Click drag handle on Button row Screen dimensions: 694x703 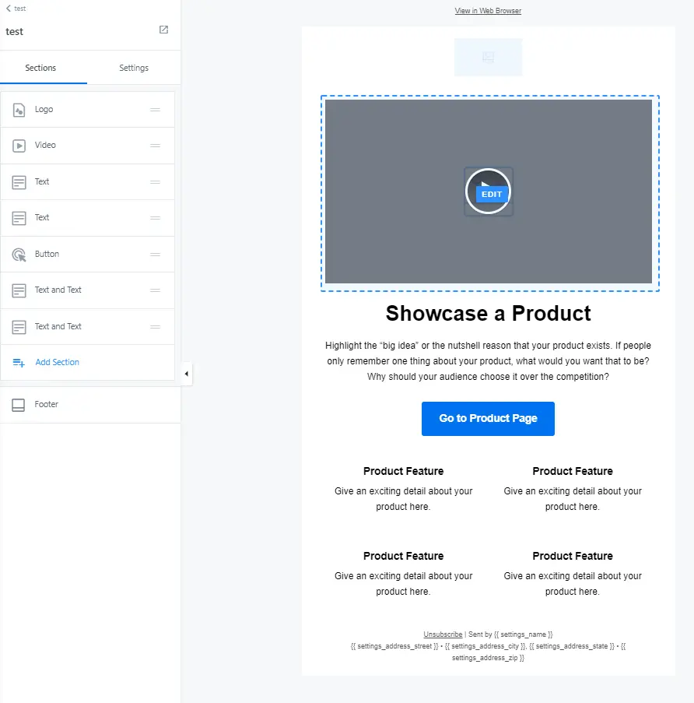point(155,255)
